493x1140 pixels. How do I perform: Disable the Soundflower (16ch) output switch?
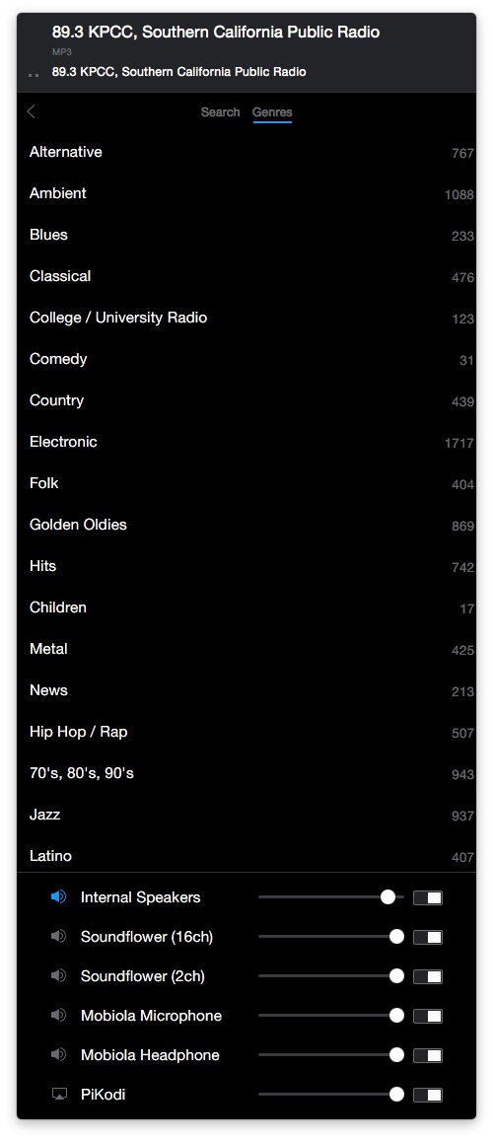(x=428, y=937)
